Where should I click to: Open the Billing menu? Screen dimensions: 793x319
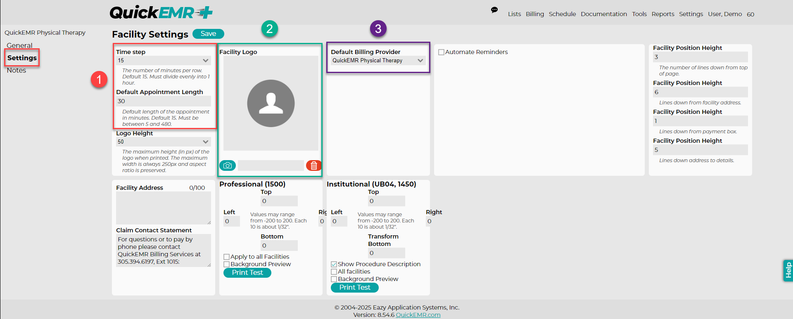pyautogui.click(x=535, y=14)
